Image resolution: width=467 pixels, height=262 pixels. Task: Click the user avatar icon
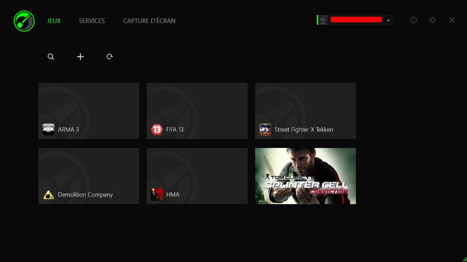click(323, 20)
